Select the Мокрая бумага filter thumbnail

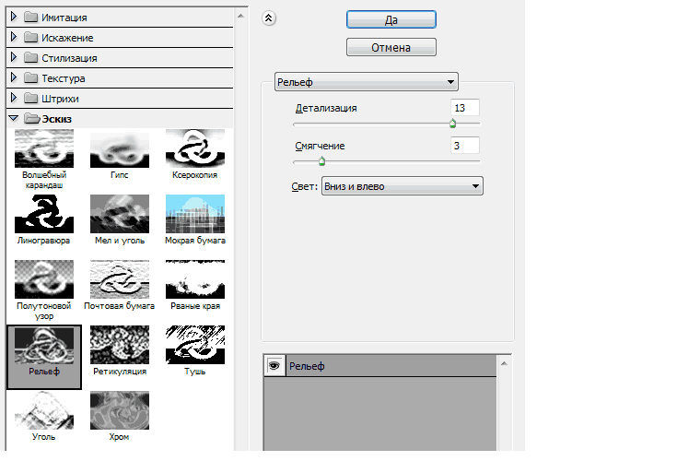coord(193,213)
